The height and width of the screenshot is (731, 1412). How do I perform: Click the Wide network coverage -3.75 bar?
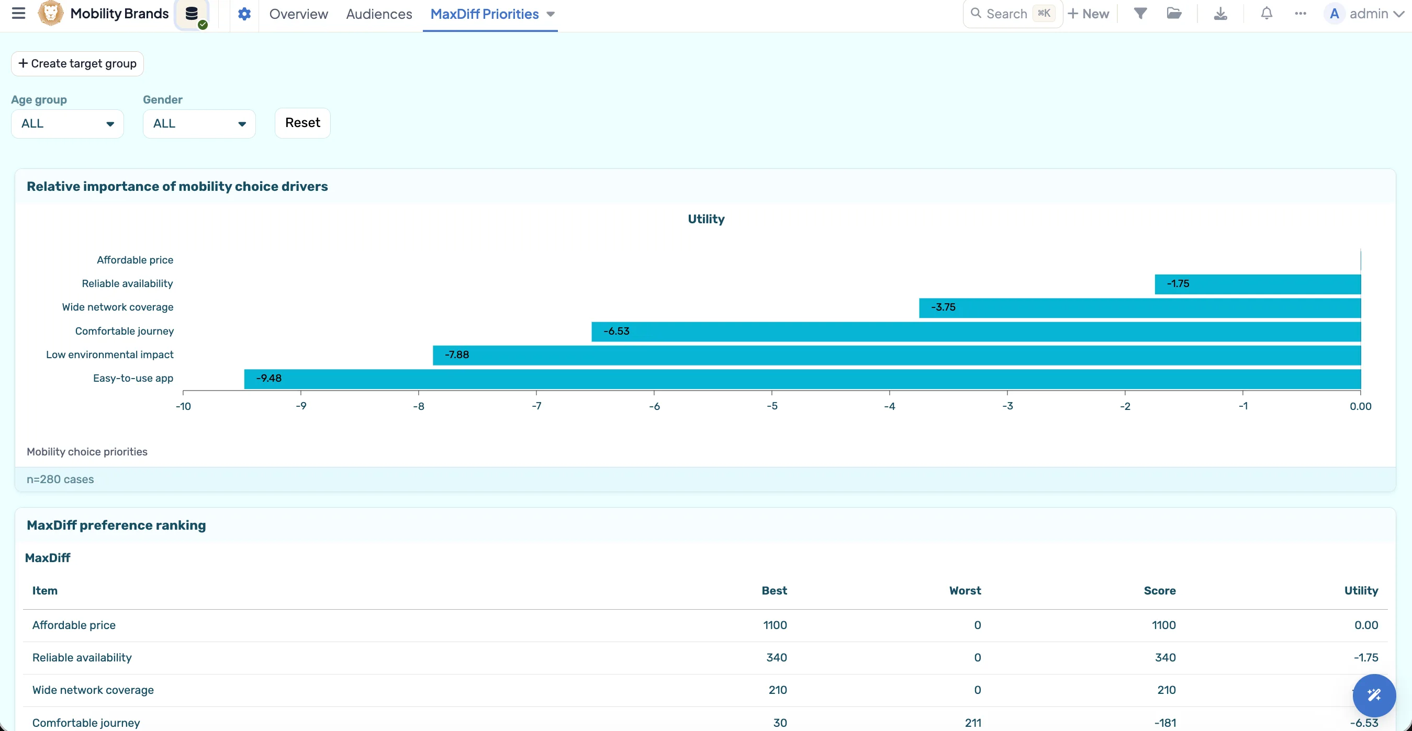[x=1139, y=308]
